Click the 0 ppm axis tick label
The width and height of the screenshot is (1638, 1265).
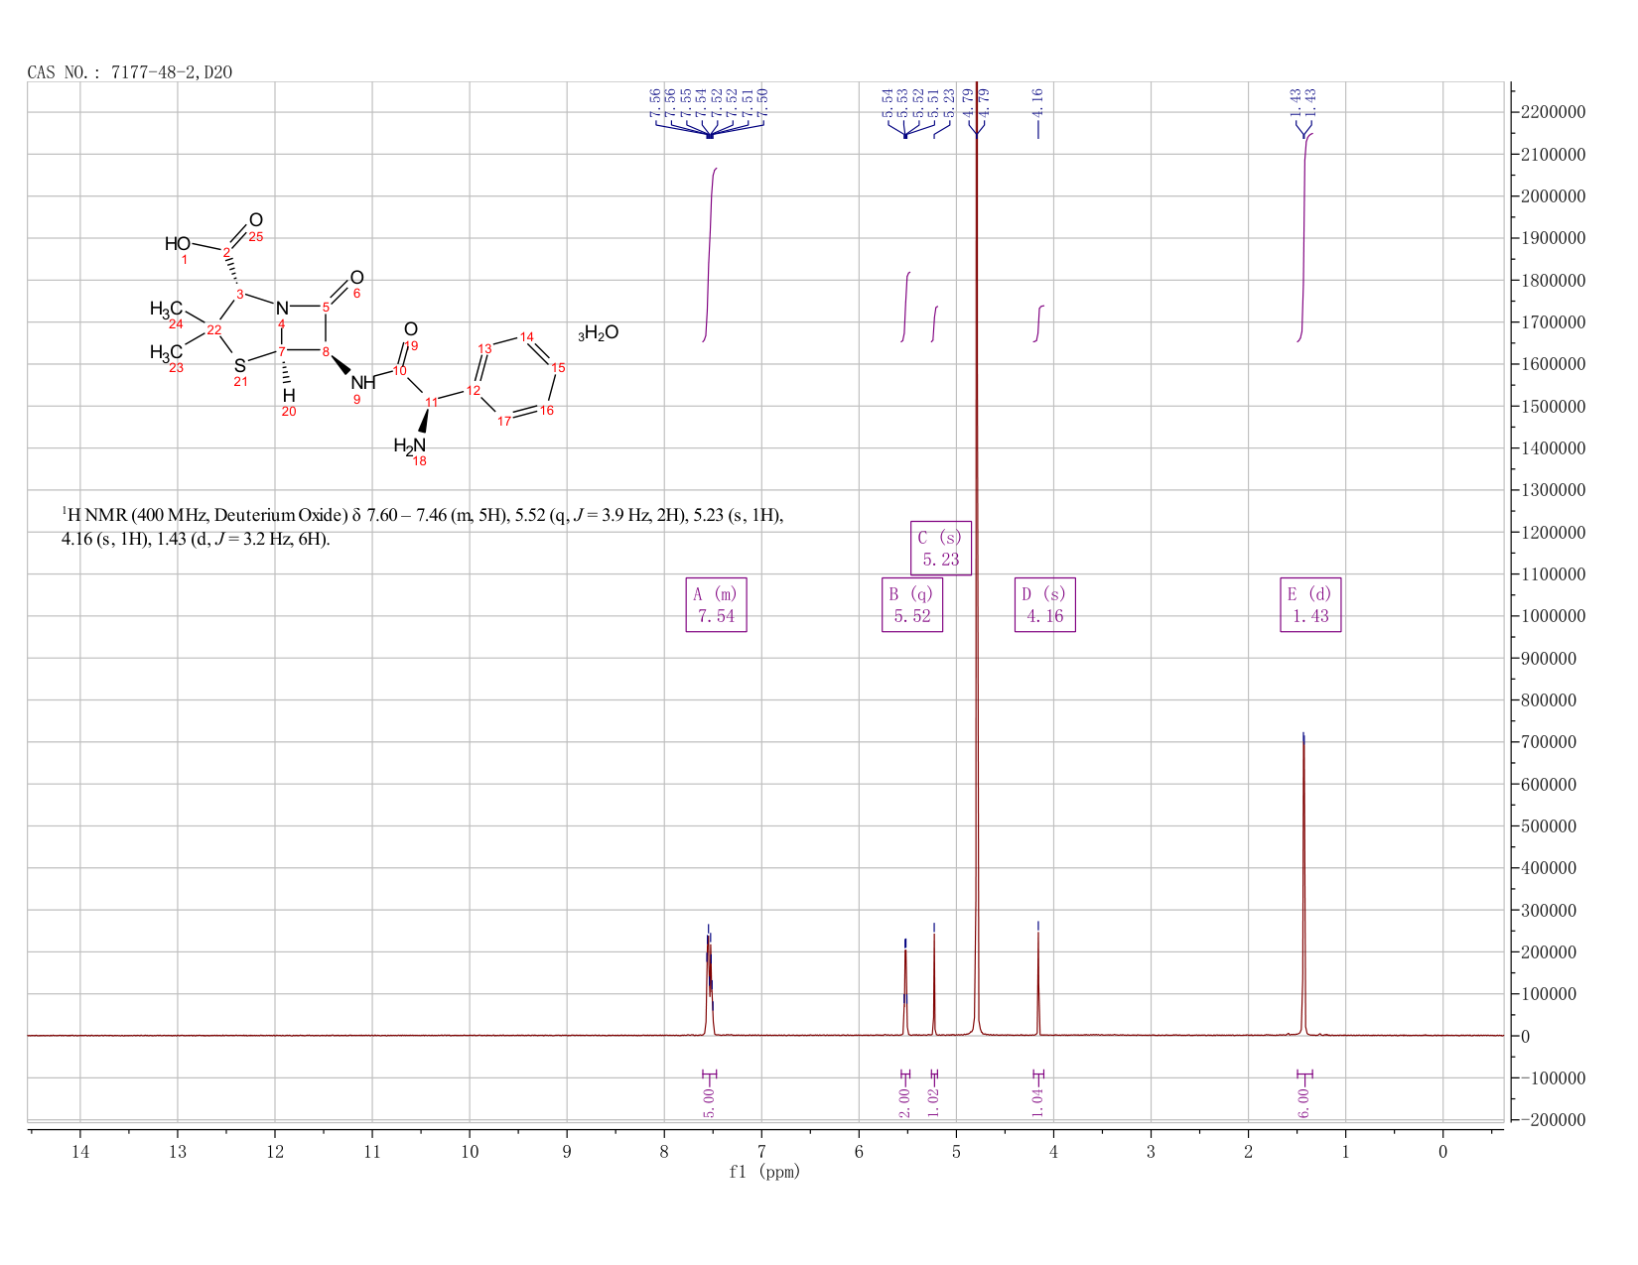tap(1442, 1151)
